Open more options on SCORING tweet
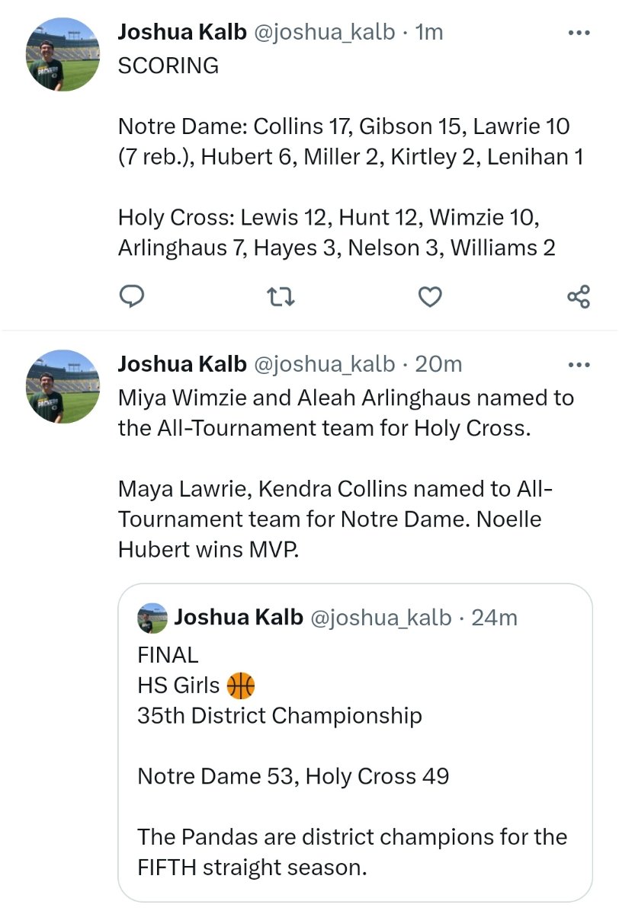This screenshot has width=619, height=914. 580,33
